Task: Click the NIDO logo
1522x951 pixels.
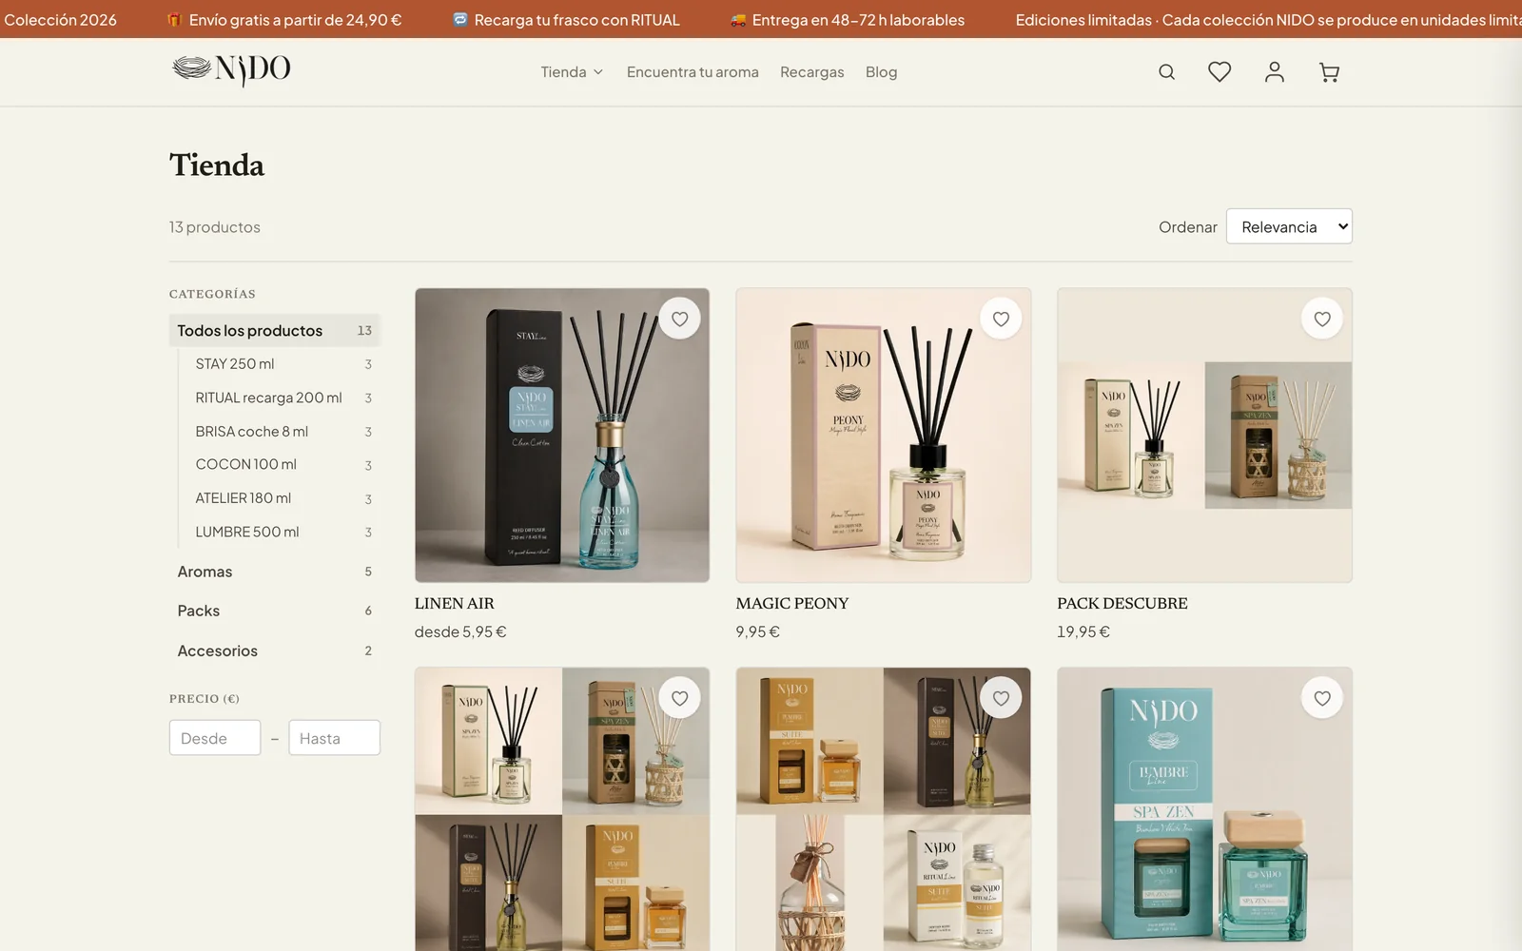Action: 231,69
